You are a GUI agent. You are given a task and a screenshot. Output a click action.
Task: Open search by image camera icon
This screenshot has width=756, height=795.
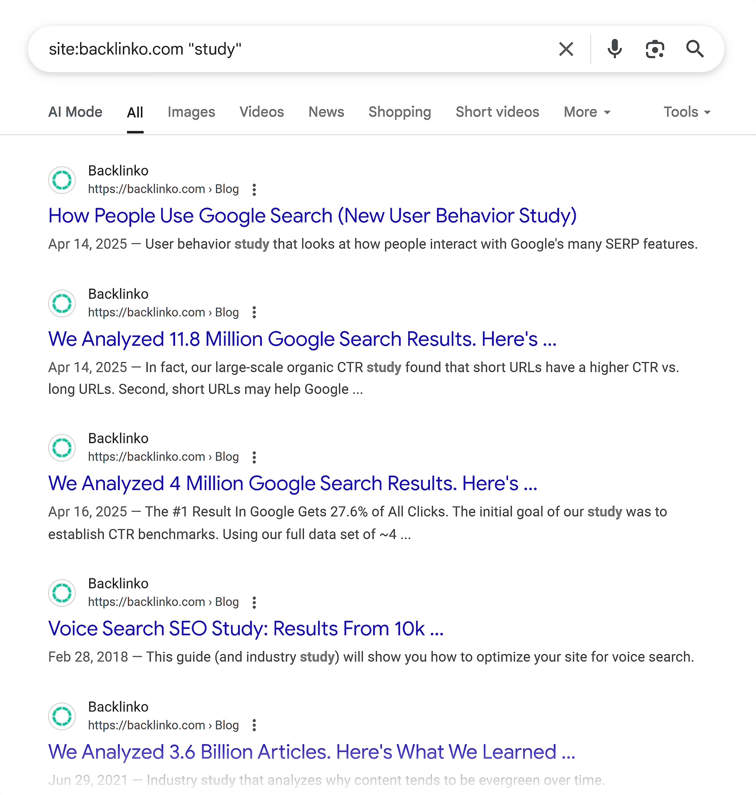[x=654, y=49]
